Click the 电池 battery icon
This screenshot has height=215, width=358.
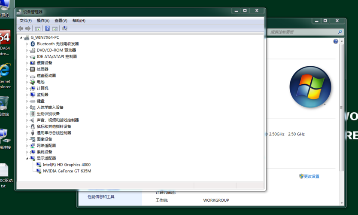click(33, 82)
